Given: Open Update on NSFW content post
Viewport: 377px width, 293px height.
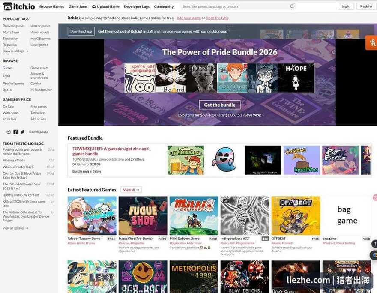Looking at the screenshot, I should coord(21,195).
